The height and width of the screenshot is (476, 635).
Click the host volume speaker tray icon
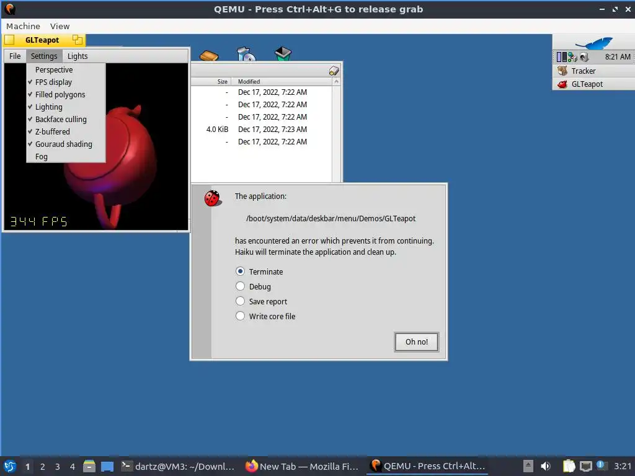point(546,466)
